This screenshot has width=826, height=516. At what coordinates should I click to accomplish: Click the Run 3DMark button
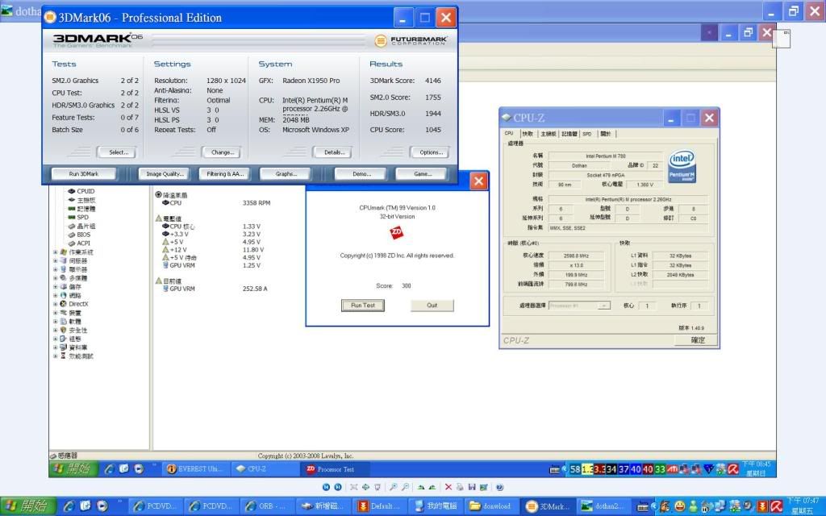(84, 173)
